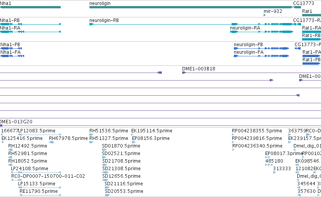321x197 pixels.
Task: Choose the Rat1-PA protein label
Action: pos(311,52)
